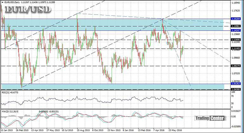This screenshot has height=133, width=244.
Task: Click the 1.17620 value on price axis
Action: click(236, 11)
